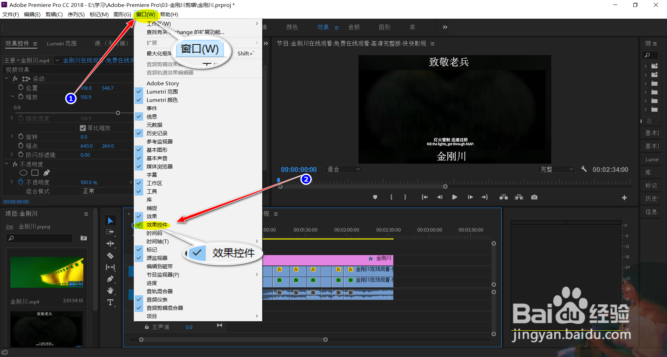This screenshot has width=667, height=357.
Task: Expand the 旋转 property
Action: tap(12, 137)
